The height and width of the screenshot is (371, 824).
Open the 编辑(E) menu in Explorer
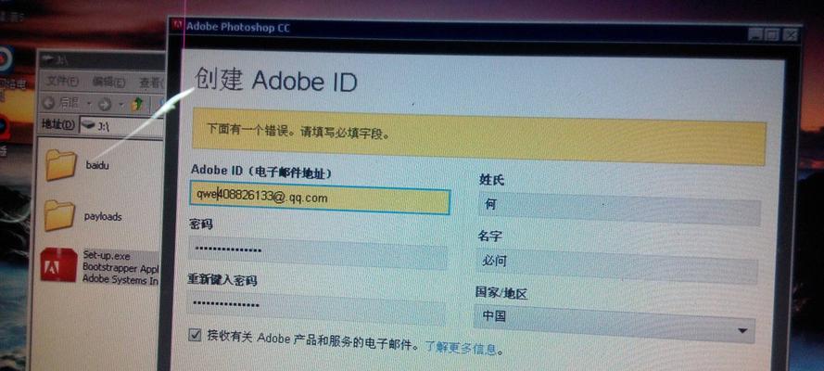click(109, 82)
